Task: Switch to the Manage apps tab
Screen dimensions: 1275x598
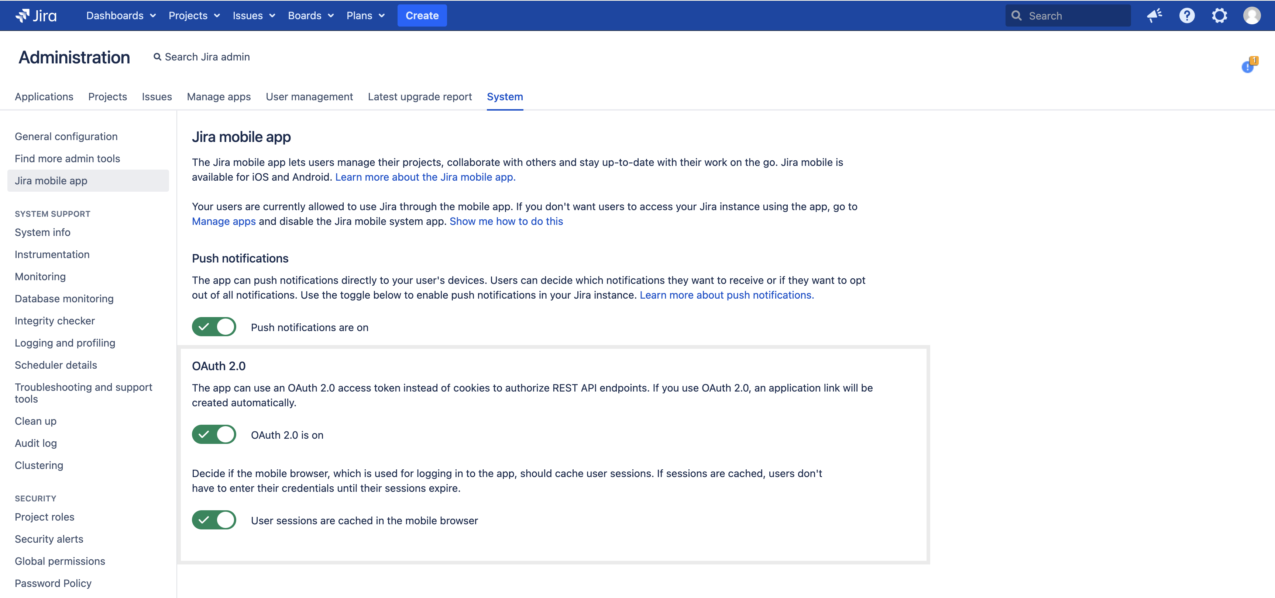Action: (x=219, y=97)
